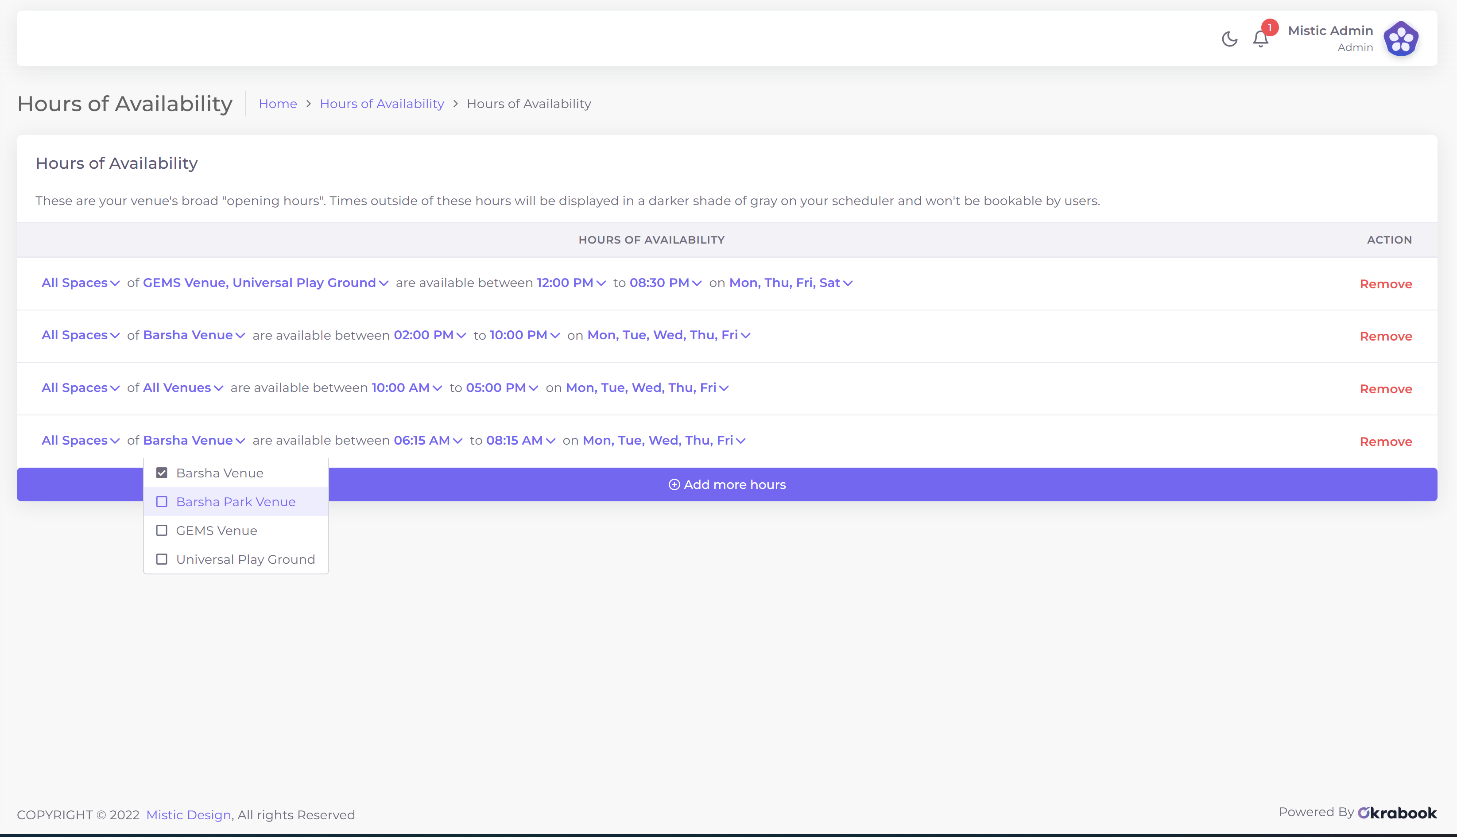1457x837 pixels.
Task: Expand All Spaces dropdown in 06:15 AM row
Action: [81, 440]
